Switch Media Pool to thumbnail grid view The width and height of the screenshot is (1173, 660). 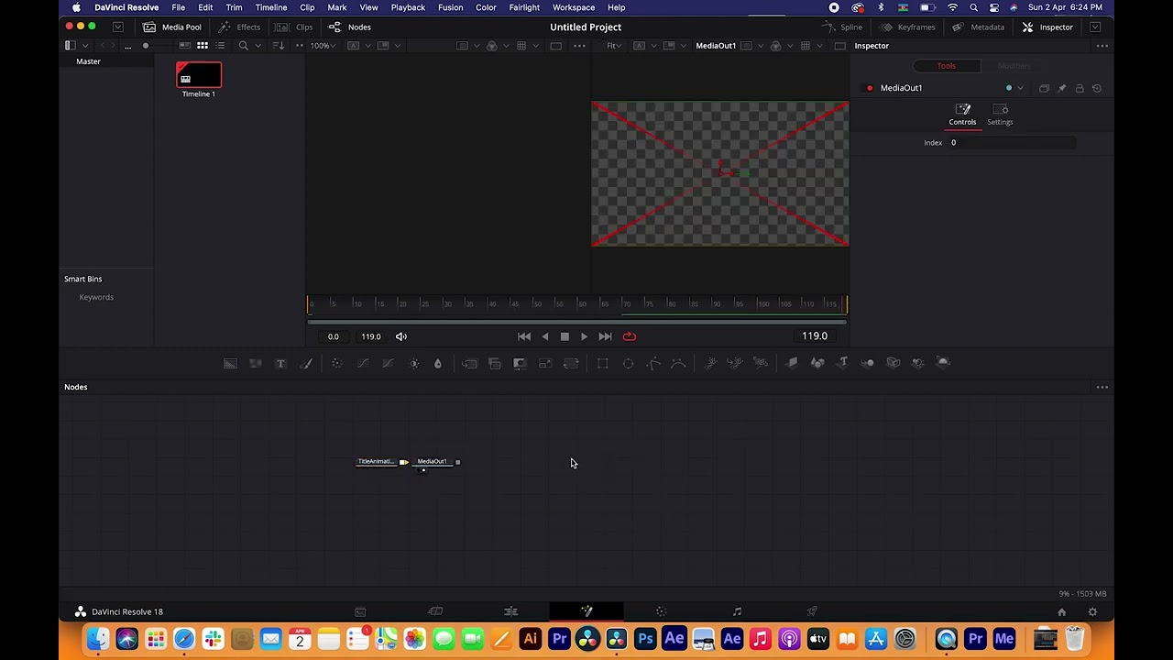coord(203,46)
